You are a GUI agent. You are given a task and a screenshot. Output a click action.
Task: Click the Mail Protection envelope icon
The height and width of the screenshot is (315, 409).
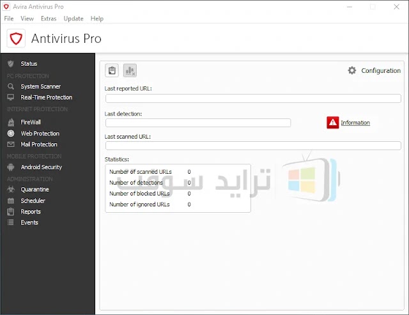coord(11,144)
